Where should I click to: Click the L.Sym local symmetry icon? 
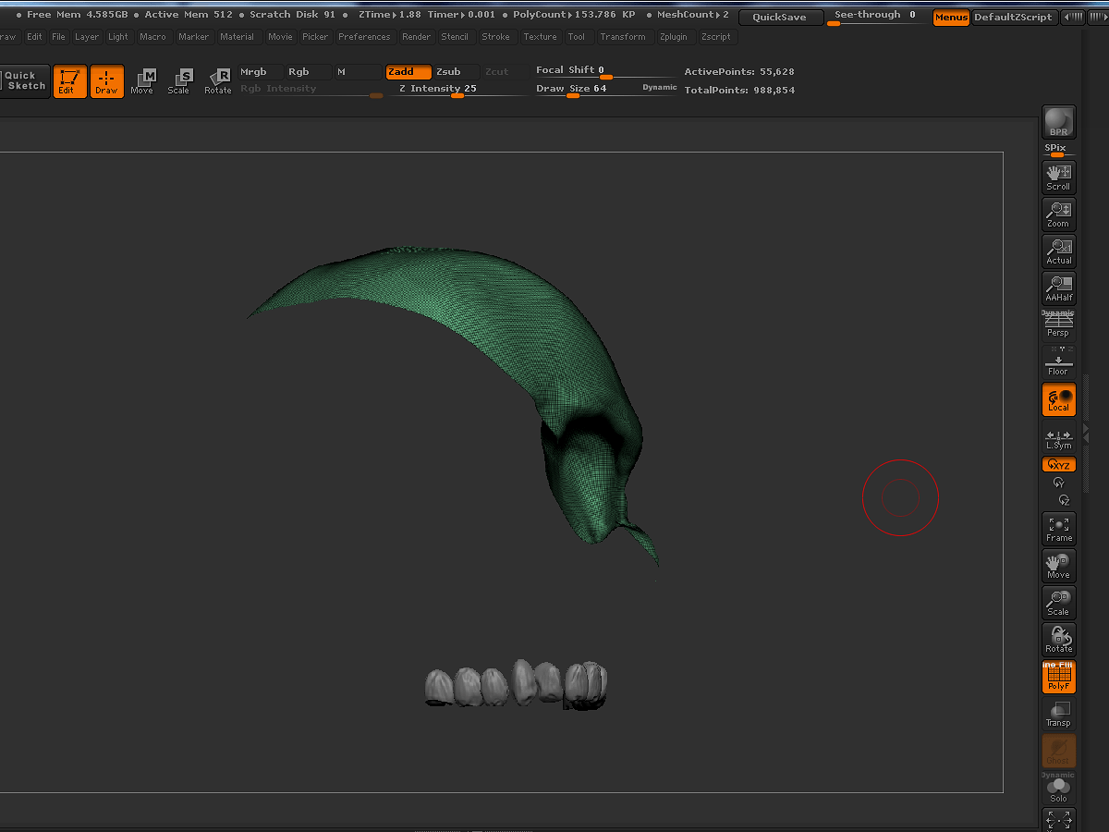tap(1058, 437)
